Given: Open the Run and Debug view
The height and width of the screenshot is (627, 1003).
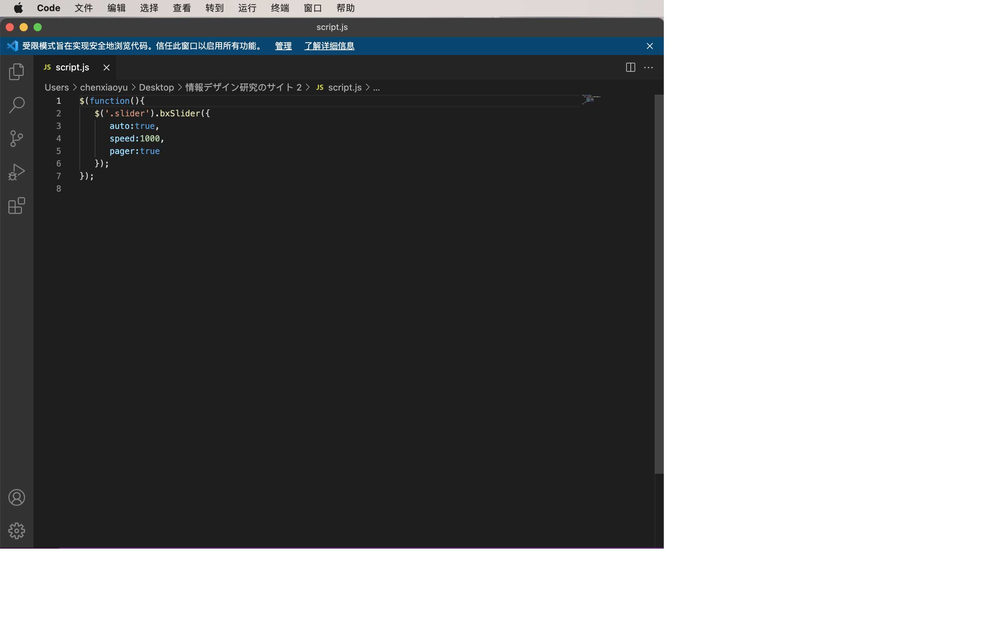Looking at the screenshot, I should tap(17, 172).
